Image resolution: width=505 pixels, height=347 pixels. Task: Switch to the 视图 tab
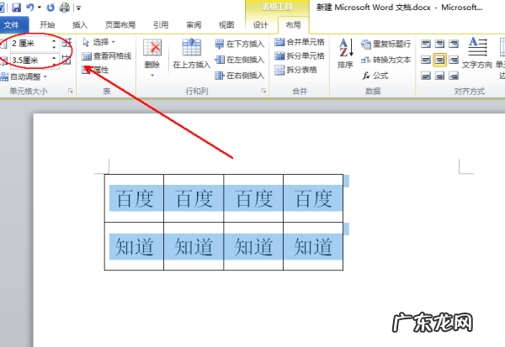(x=226, y=24)
